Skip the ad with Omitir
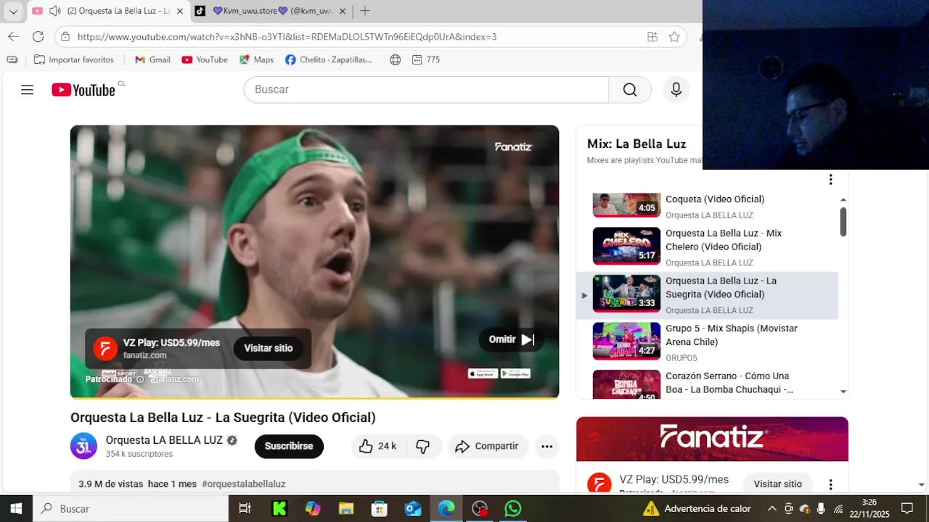The height and width of the screenshot is (522, 929). coord(511,339)
